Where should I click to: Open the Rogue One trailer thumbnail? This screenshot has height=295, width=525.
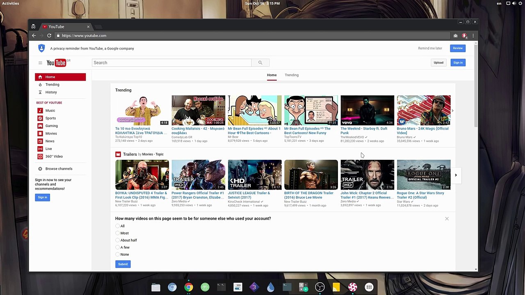424,175
